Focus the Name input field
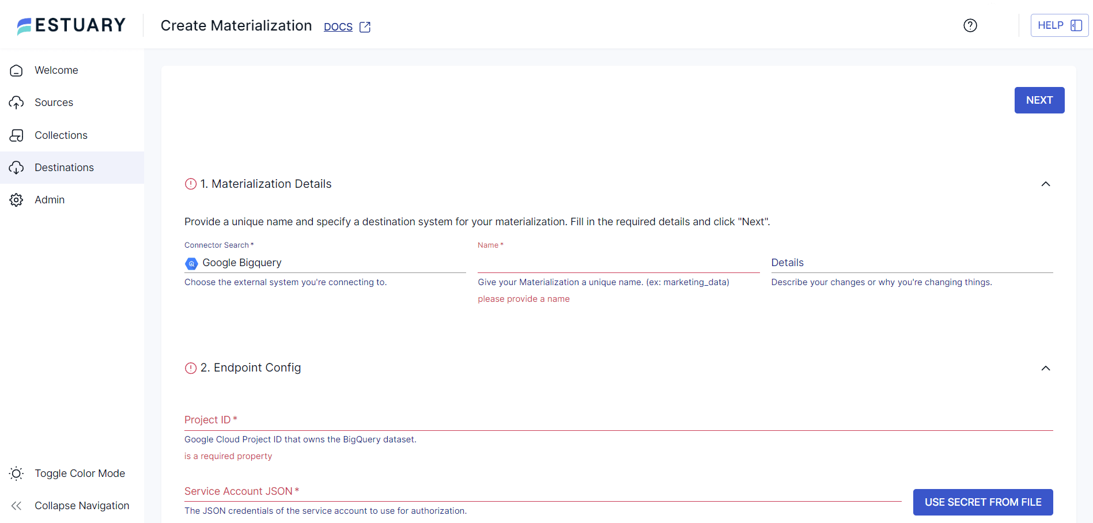1093x523 pixels. pyautogui.click(x=618, y=263)
